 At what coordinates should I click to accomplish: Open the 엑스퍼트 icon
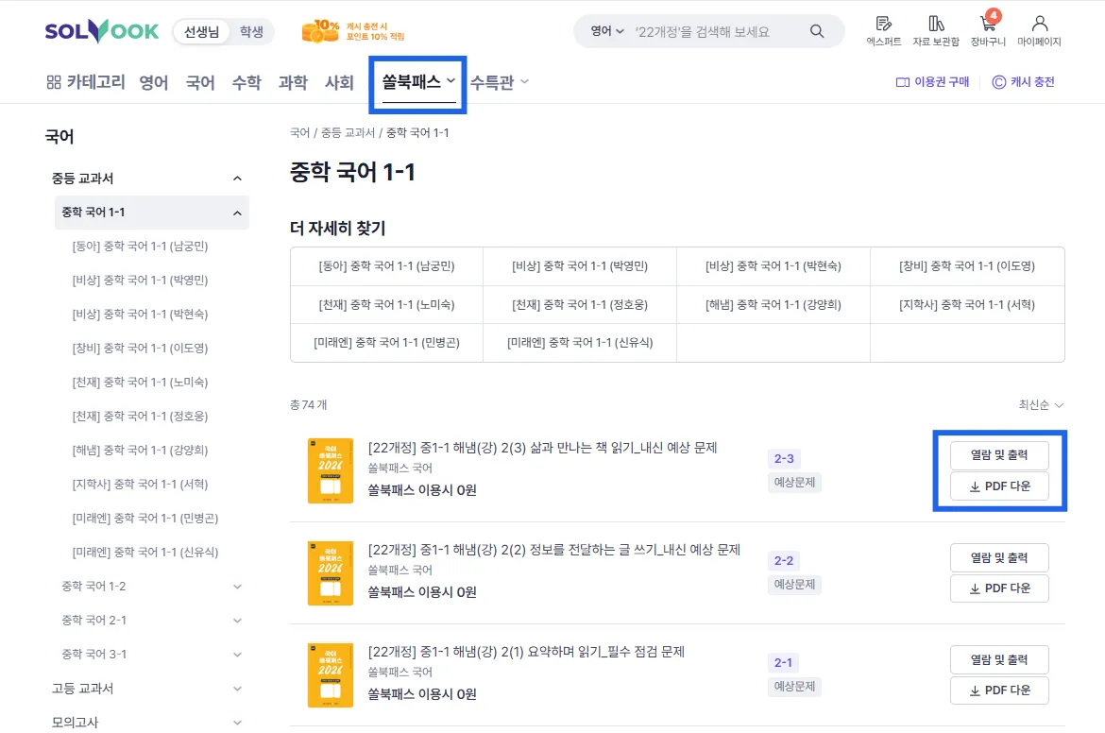[x=884, y=31]
